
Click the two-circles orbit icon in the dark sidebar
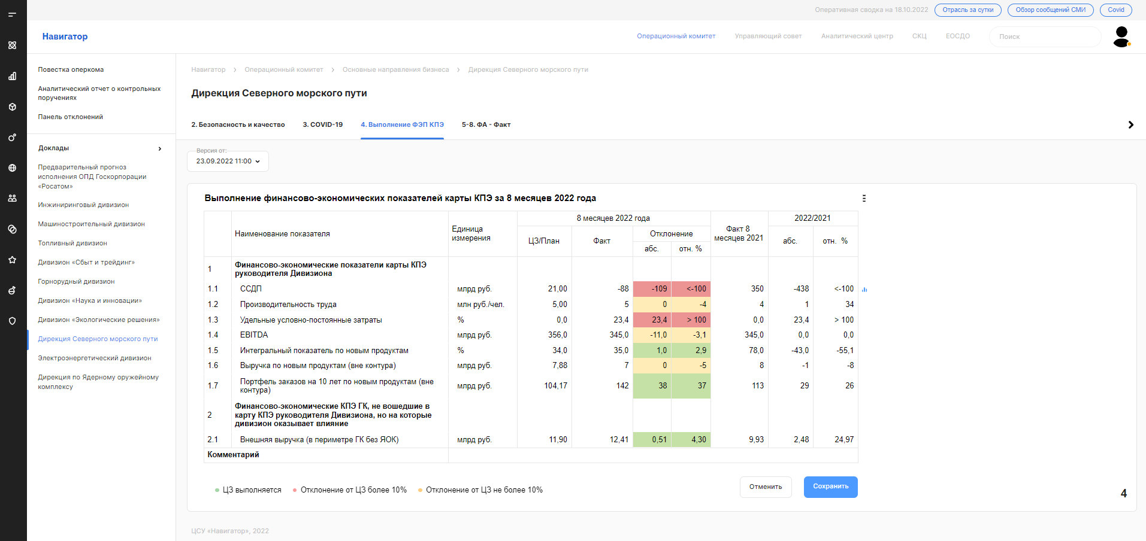point(12,137)
